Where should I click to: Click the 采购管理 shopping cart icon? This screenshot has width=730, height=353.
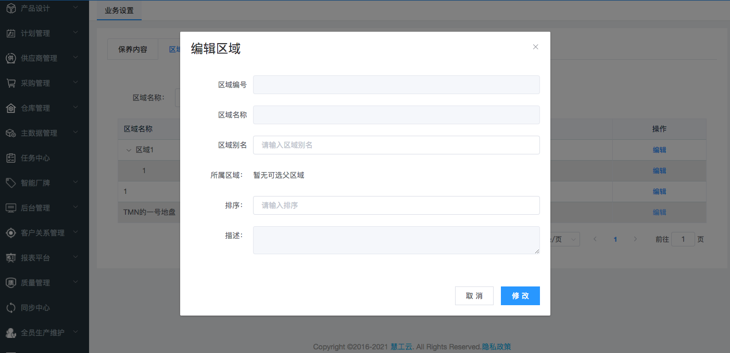click(x=11, y=83)
